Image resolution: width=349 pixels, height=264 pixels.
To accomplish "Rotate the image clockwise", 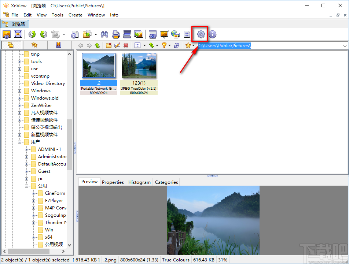I will coord(44,34).
